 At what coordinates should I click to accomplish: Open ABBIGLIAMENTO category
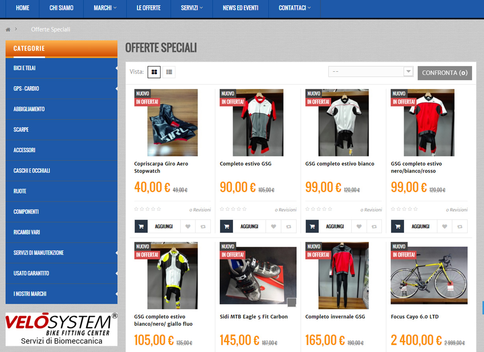pos(61,109)
